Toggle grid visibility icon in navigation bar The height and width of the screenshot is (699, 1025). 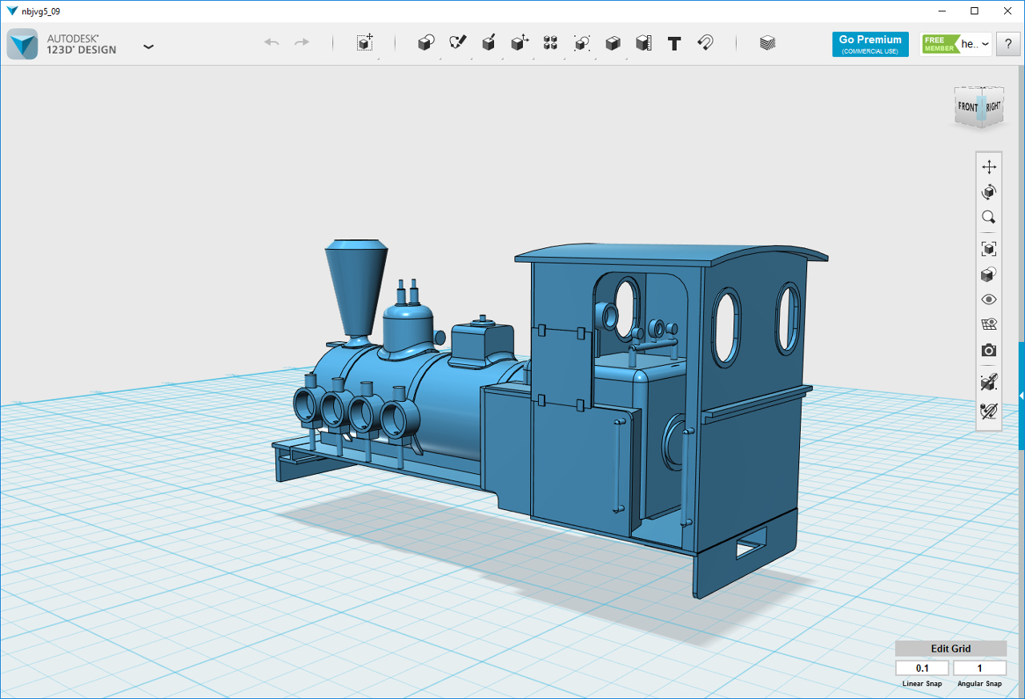coord(989,324)
